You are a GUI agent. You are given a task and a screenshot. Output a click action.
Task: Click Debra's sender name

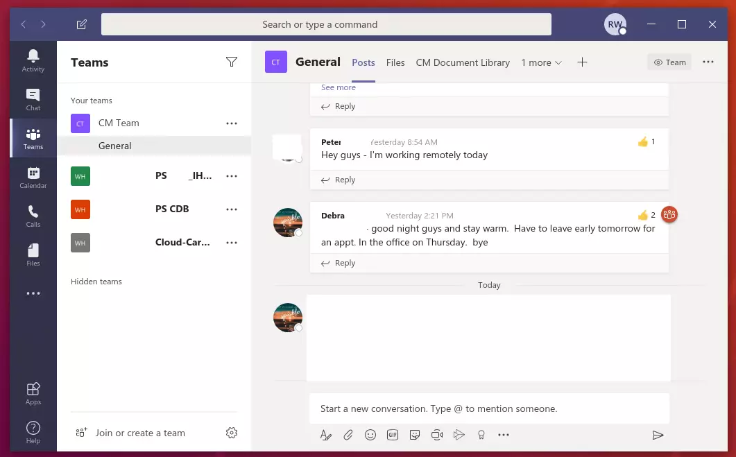click(x=333, y=216)
